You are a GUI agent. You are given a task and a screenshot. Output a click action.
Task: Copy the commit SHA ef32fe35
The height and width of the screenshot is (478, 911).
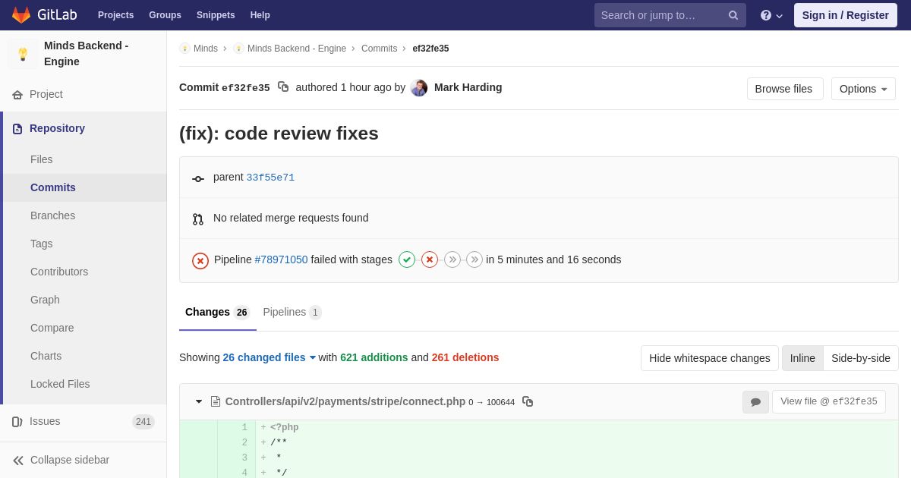pos(283,87)
